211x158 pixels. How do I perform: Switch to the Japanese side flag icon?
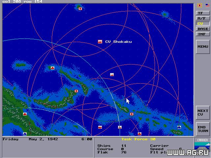(x=199, y=5)
